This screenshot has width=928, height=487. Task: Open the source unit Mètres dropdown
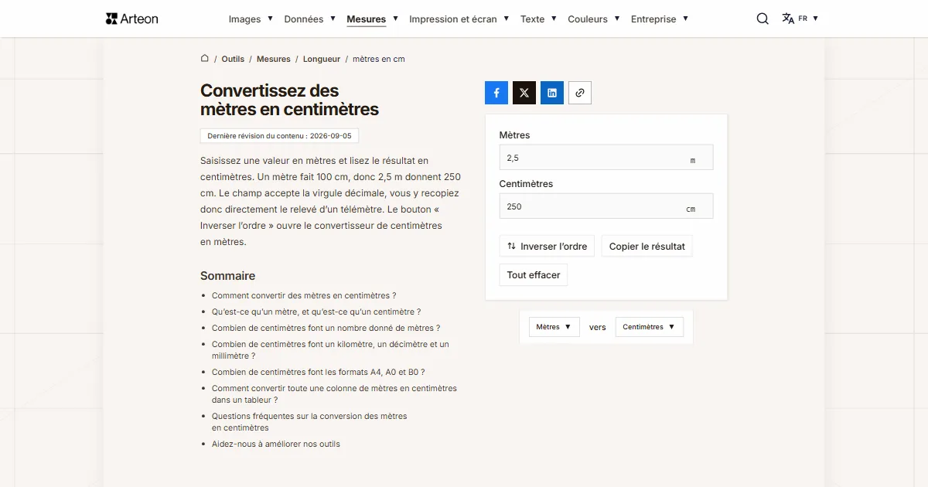554,327
